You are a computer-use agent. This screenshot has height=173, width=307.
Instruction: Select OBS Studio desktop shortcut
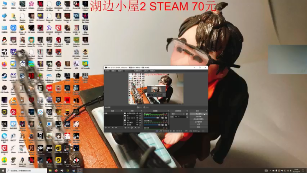pyautogui.click(x=4, y=89)
